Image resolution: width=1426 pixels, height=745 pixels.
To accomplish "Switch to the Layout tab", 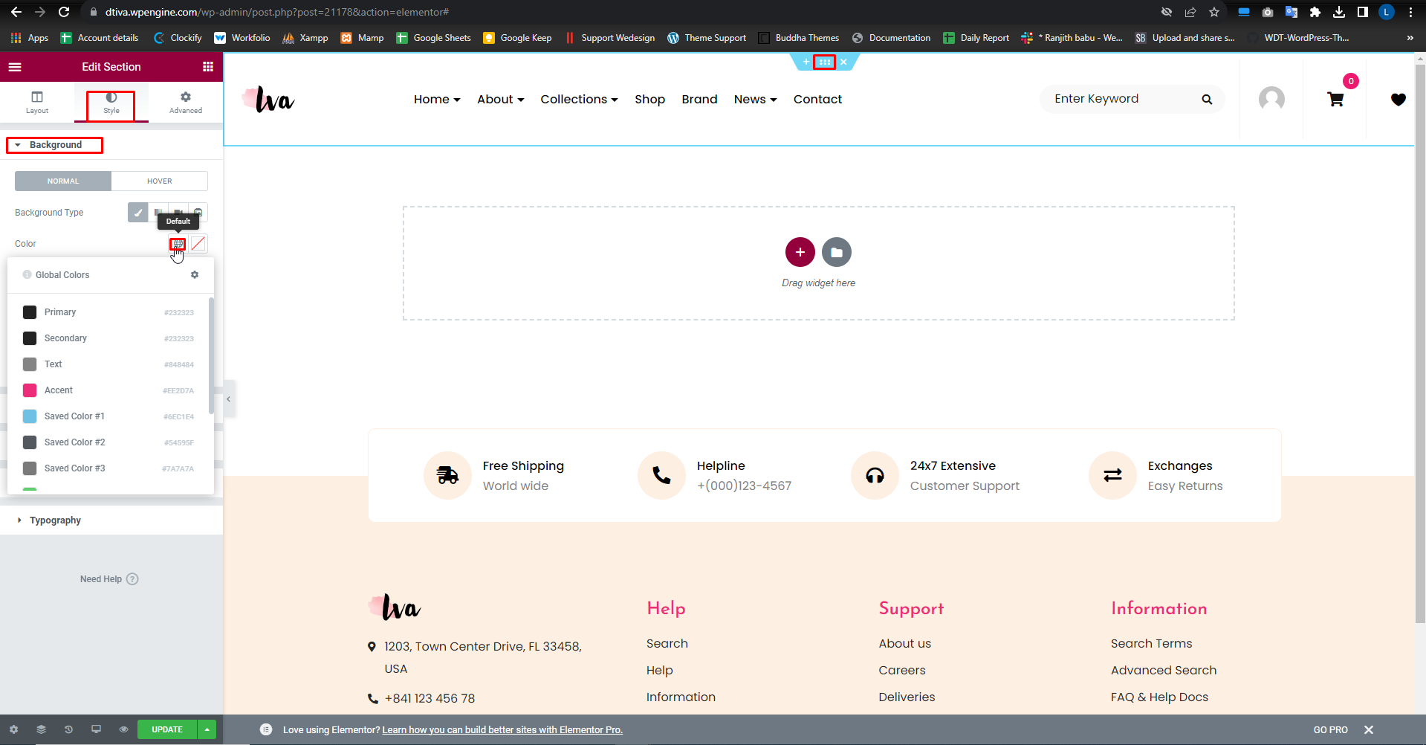I will tap(37, 103).
